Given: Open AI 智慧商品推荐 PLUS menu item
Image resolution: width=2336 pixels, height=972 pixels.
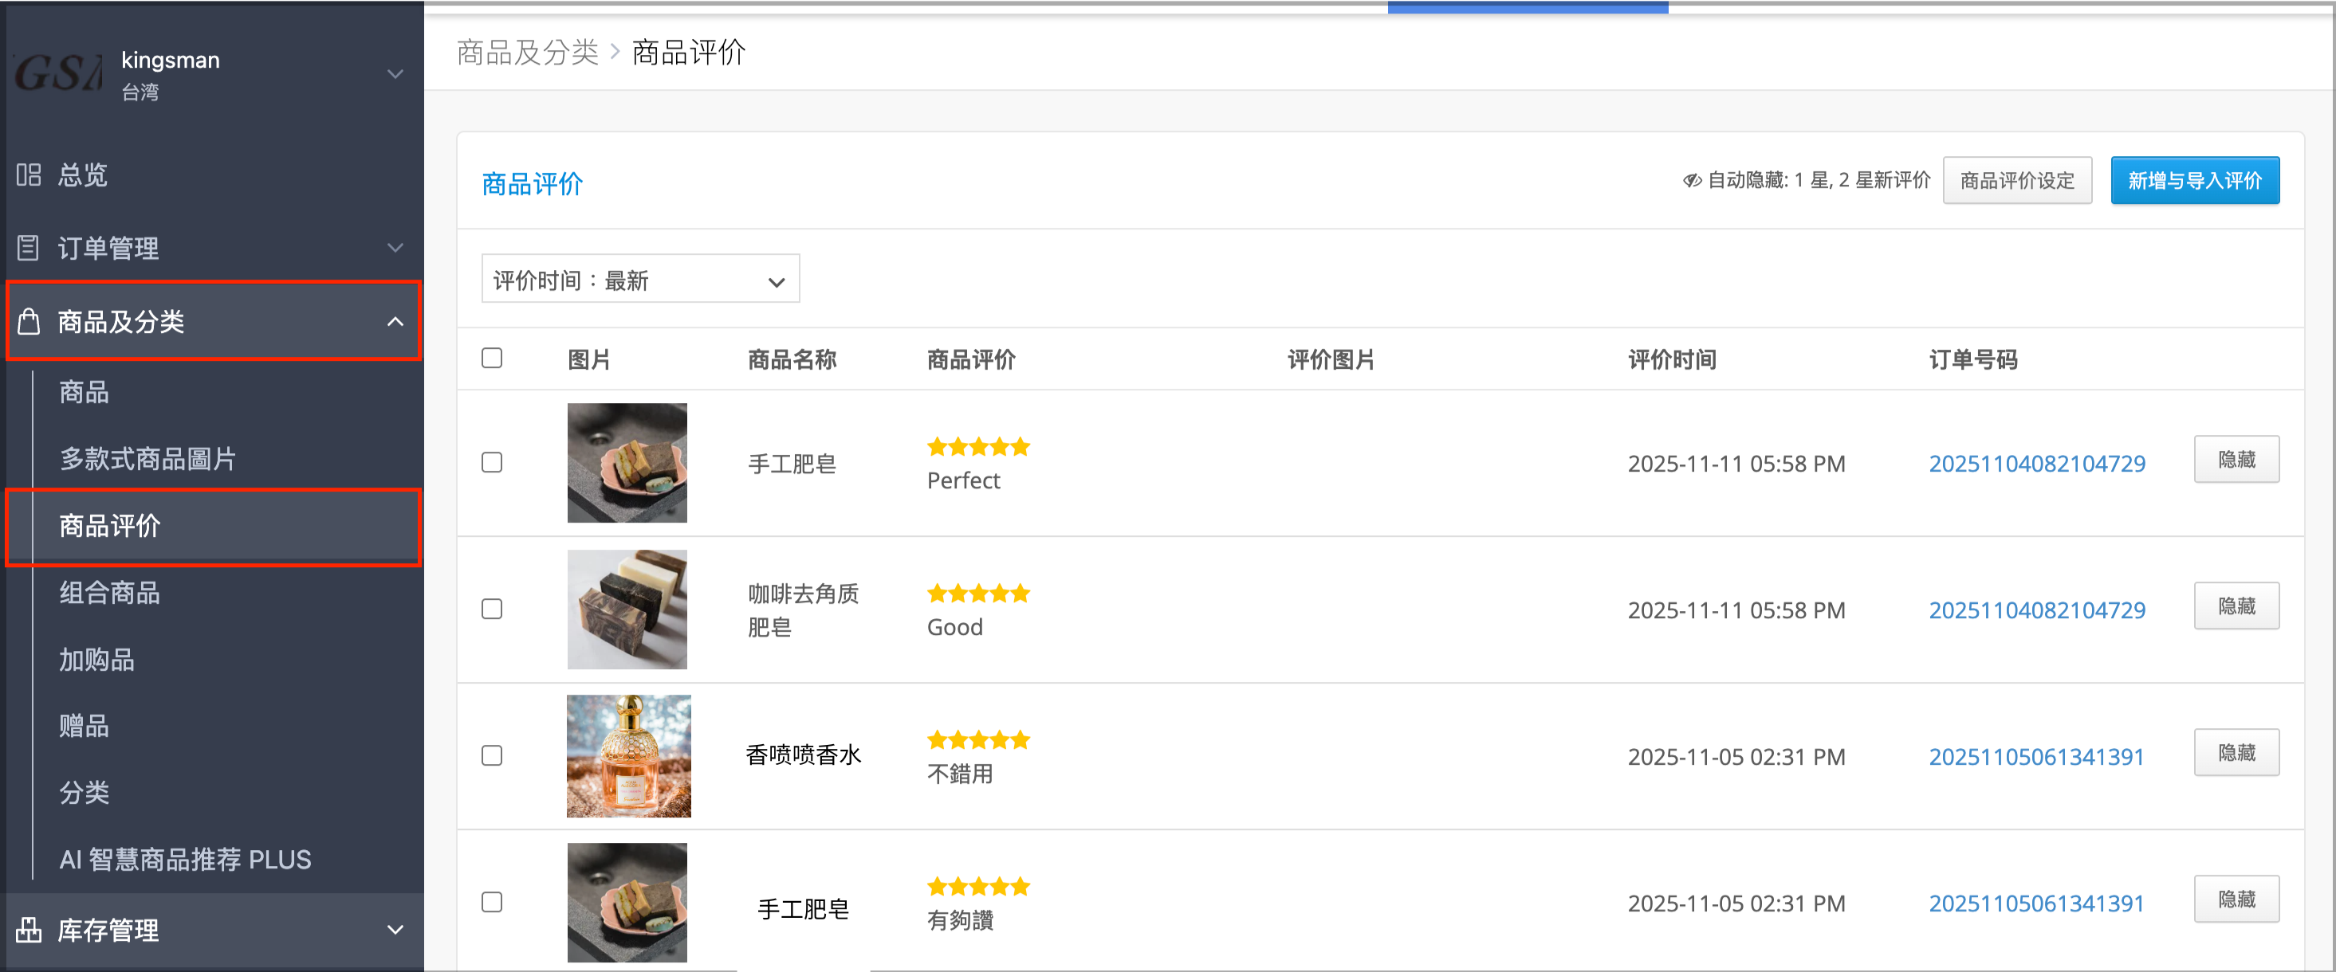Looking at the screenshot, I should [185, 859].
